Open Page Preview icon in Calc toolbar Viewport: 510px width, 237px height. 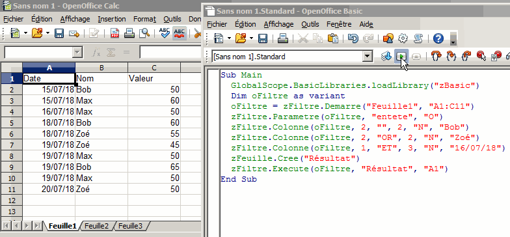[x=144, y=33]
